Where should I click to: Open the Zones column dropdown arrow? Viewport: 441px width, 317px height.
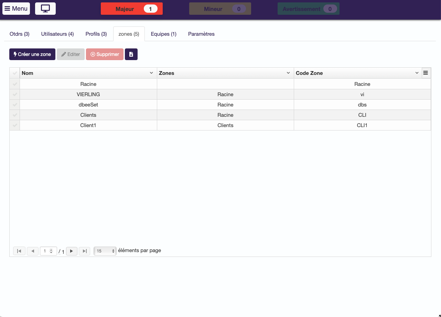click(x=289, y=73)
